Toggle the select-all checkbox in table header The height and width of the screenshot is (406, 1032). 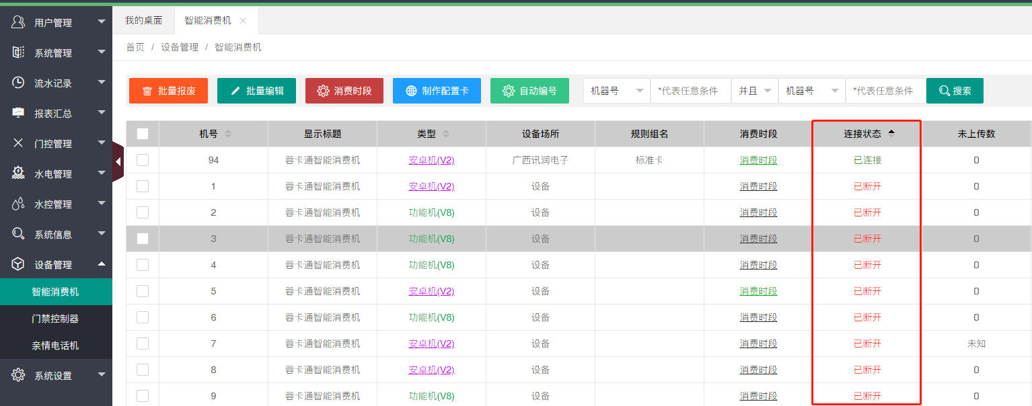[143, 134]
